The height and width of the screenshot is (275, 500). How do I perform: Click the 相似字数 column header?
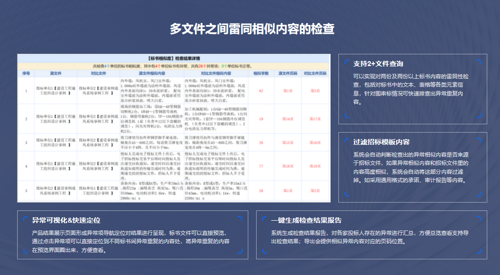(x=261, y=73)
